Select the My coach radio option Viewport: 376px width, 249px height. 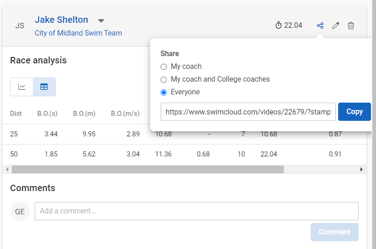163,67
